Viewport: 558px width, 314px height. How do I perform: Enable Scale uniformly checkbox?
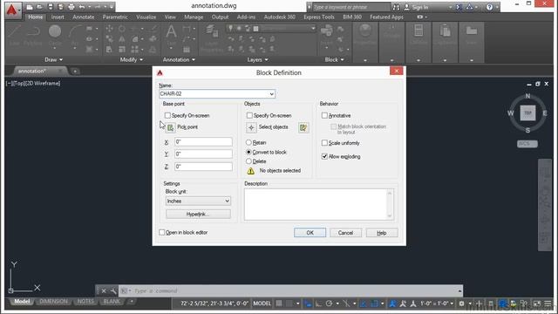click(324, 143)
